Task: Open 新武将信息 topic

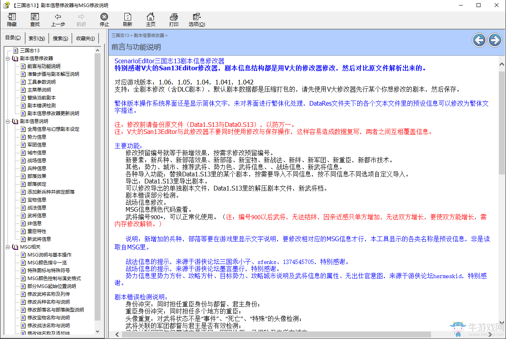Action: point(39,239)
